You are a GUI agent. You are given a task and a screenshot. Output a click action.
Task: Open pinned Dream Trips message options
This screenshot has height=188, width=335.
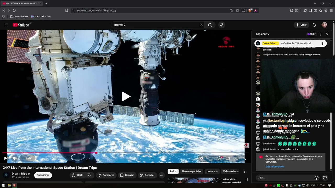click(x=322, y=43)
